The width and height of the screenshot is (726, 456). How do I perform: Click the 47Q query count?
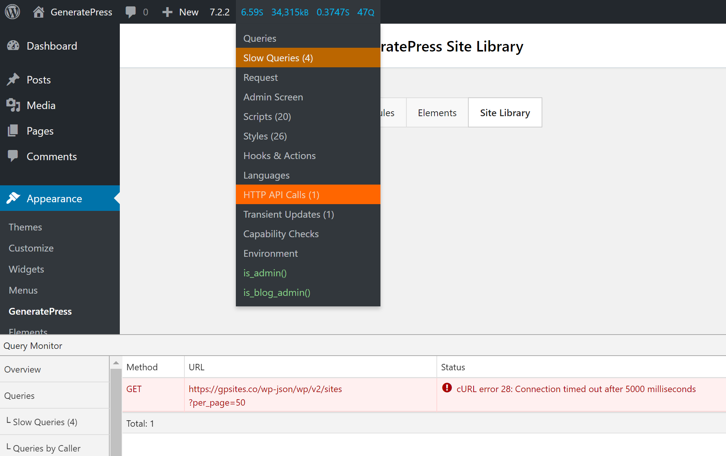point(365,12)
